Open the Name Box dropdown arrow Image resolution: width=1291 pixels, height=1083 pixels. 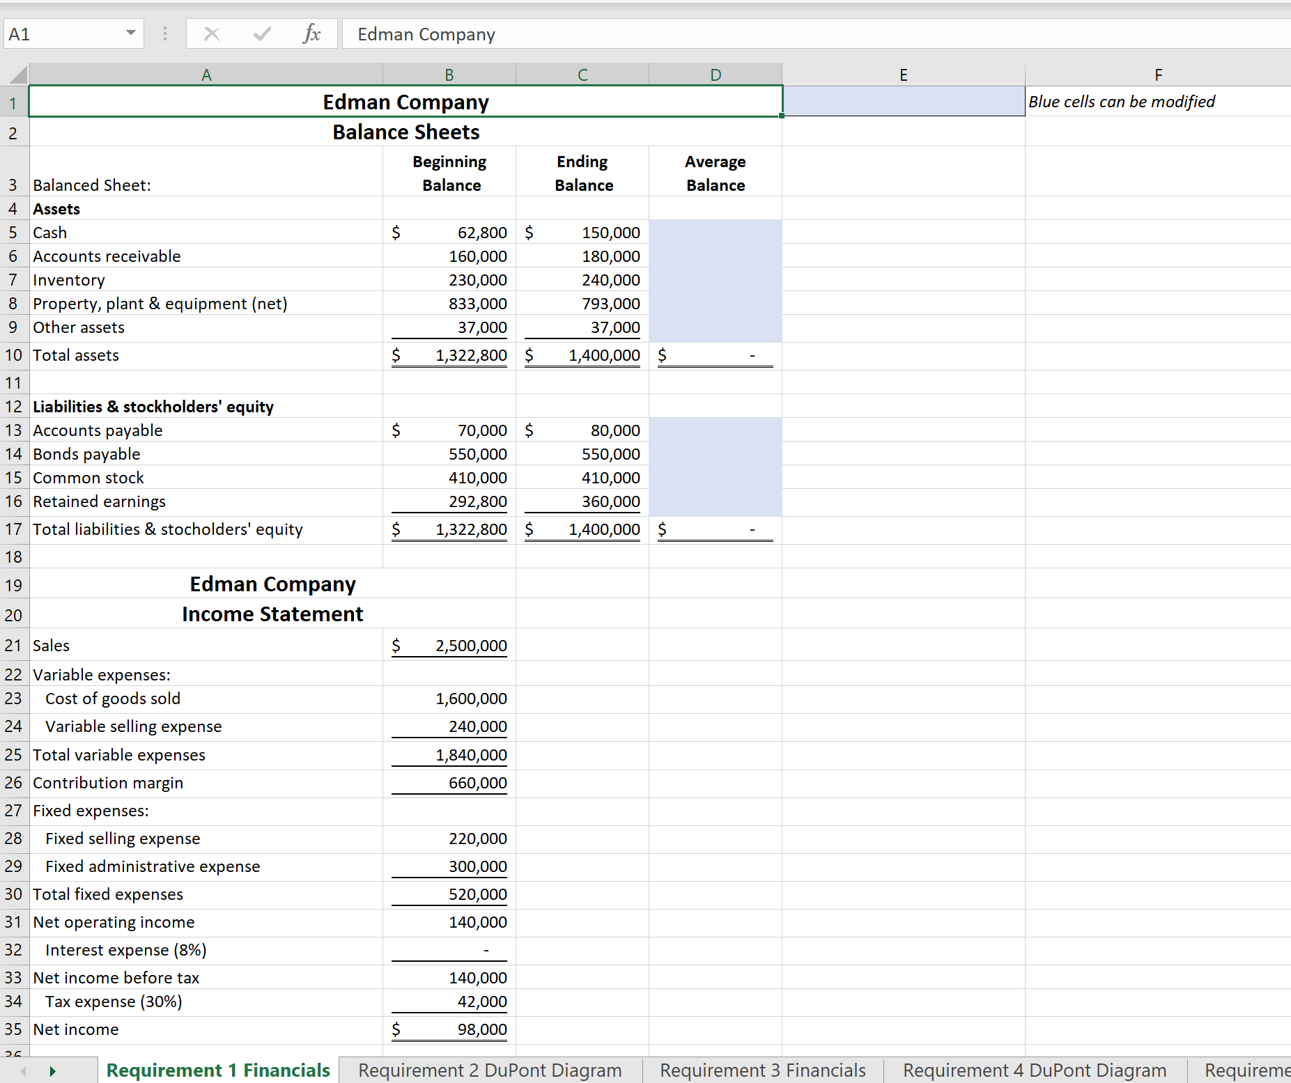pos(131,33)
